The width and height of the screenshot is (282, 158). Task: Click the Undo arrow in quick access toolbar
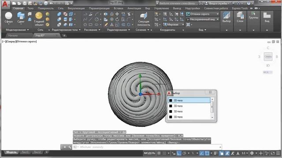[51, 3]
